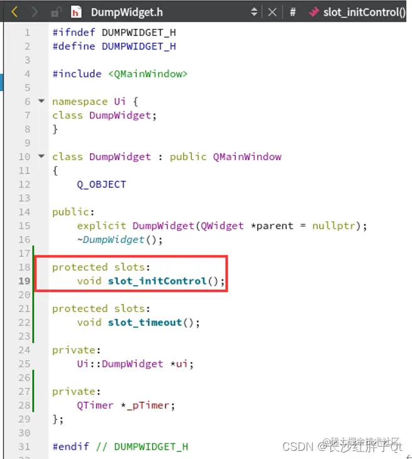This screenshot has height=459, width=412.
Task: Close the DumpWidget.h document
Action: tap(272, 12)
